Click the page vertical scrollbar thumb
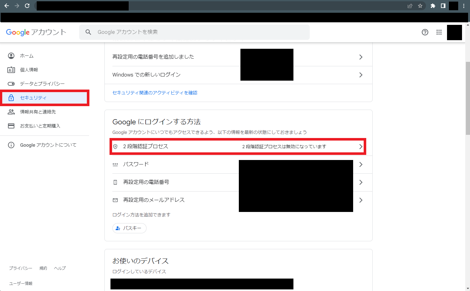Screen dimensions: 470x291 pyautogui.click(x=468, y=98)
